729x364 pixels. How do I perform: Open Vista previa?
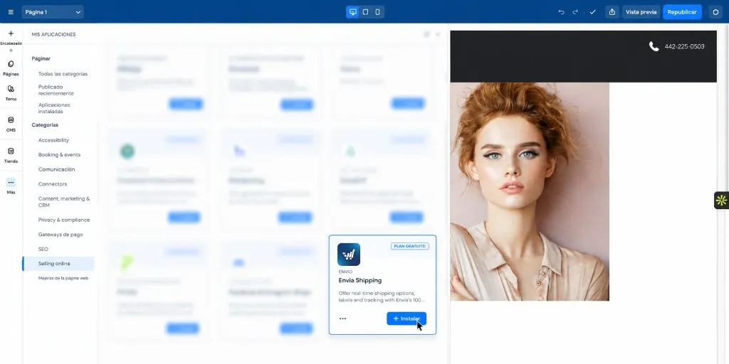pyautogui.click(x=641, y=12)
